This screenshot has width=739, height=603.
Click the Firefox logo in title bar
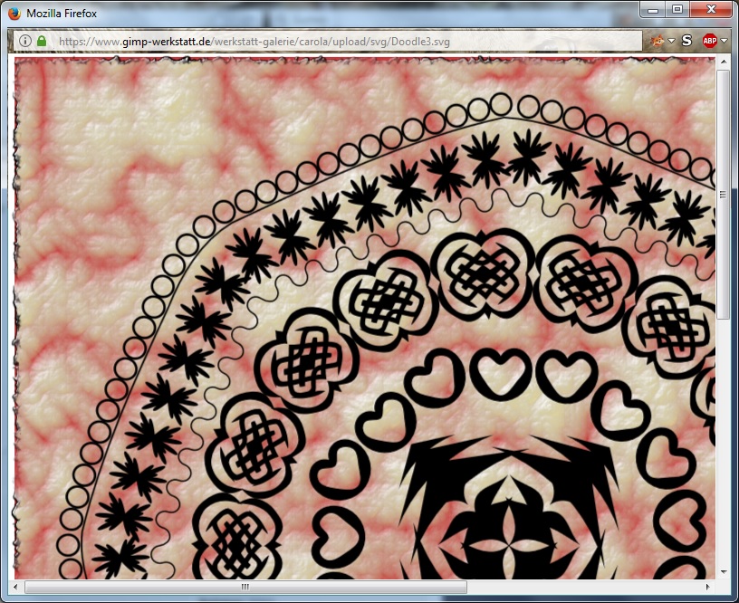[x=14, y=14]
